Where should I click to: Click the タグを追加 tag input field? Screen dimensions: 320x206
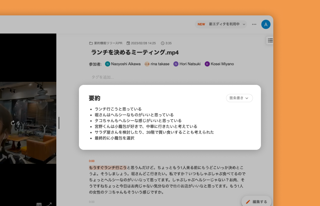103,77
